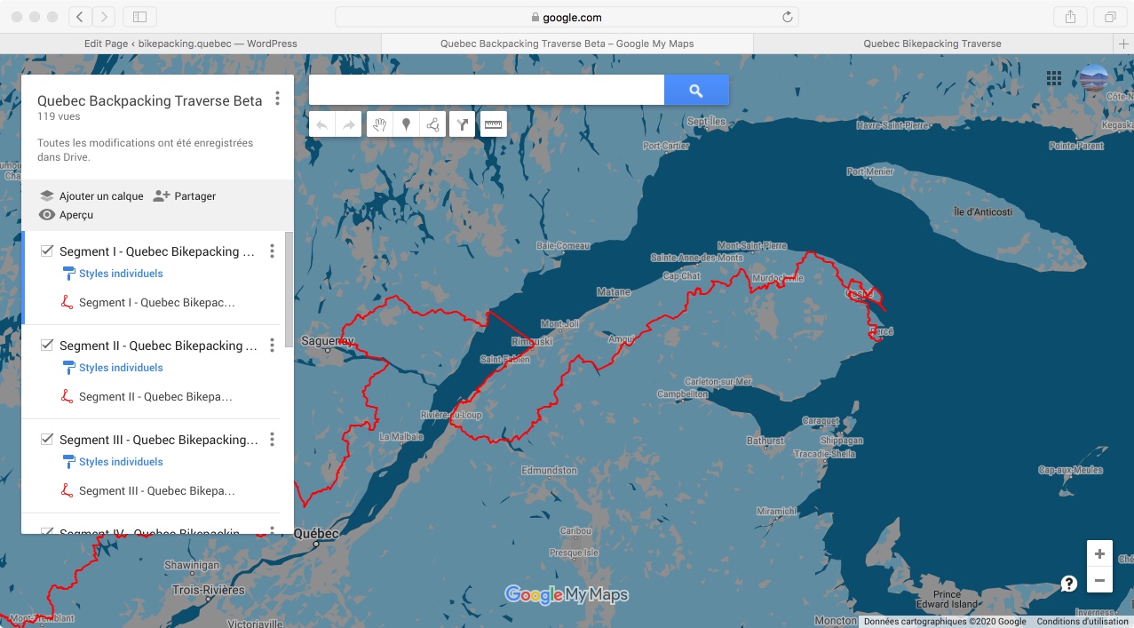Select Segment I layer title

click(x=157, y=251)
